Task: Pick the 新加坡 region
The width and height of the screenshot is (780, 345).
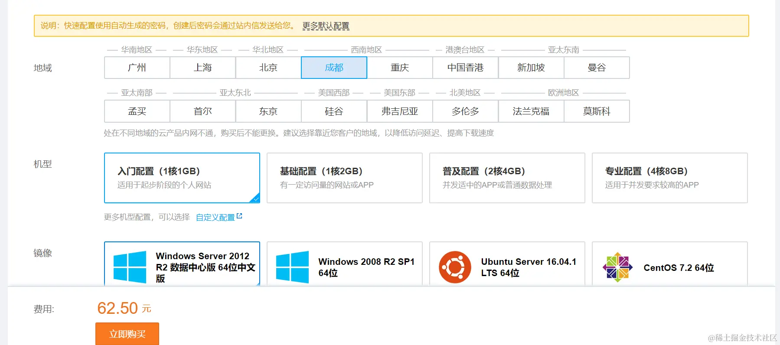Action: [x=531, y=68]
